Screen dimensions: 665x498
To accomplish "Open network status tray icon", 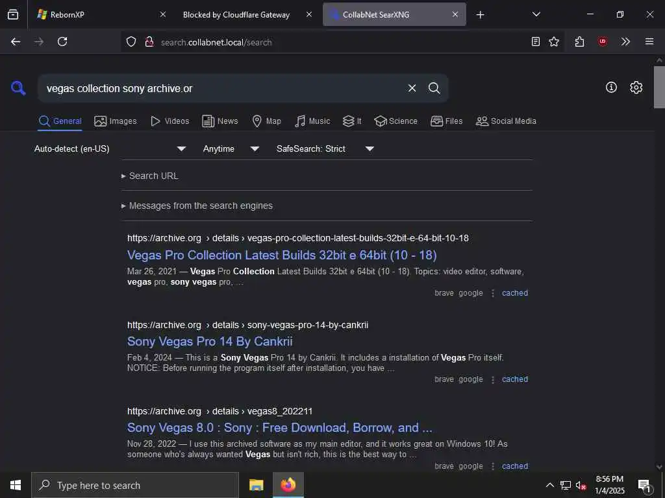I will click(x=566, y=485).
